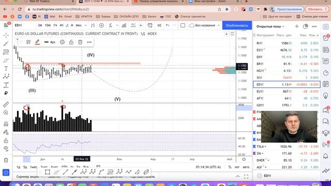Select the Text tool

pos(6,69)
